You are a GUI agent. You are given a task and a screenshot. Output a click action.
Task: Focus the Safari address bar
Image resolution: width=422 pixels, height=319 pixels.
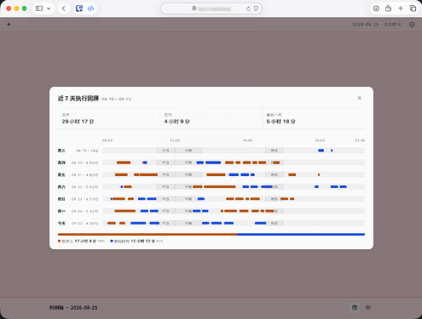coord(211,9)
